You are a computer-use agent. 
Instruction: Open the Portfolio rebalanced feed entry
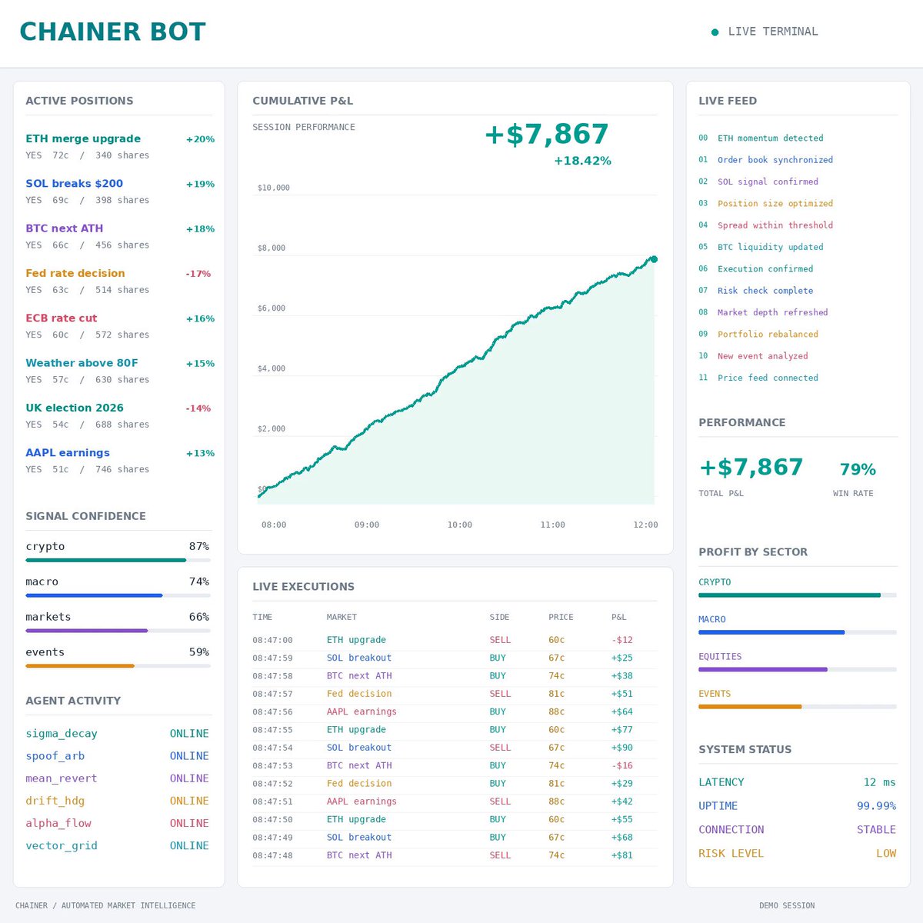point(758,335)
